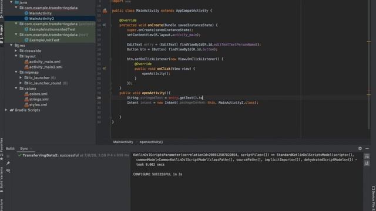
Task: Hide the Build tool window
Action: tap(367, 148)
